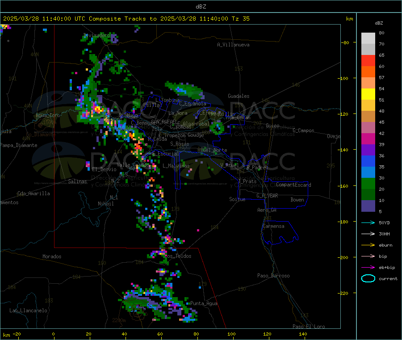Click the 'G_ALVEAR' map label
The width and height of the screenshot is (402, 340).
pos(267,196)
